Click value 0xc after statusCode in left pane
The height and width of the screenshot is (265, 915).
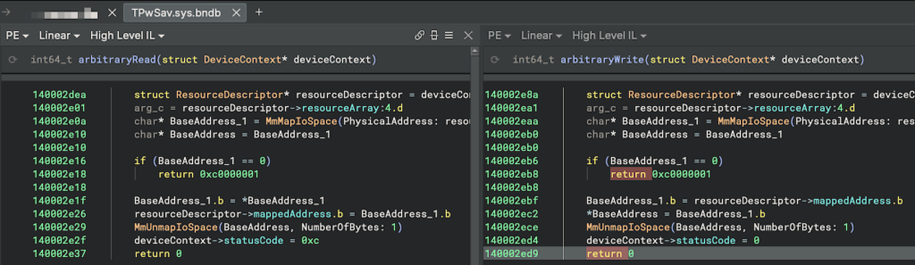click(310, 240)
